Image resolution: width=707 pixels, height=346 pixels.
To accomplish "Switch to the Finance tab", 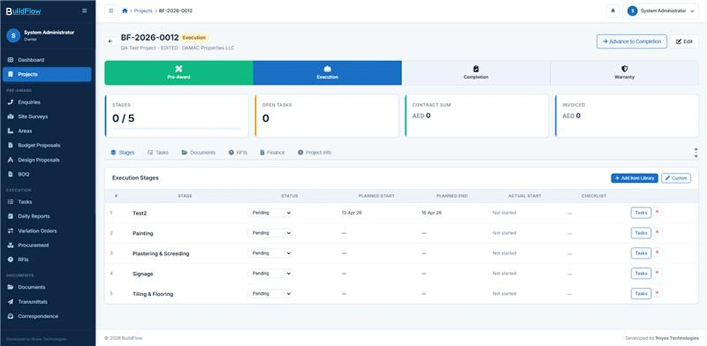I will [x=273, y=153].
